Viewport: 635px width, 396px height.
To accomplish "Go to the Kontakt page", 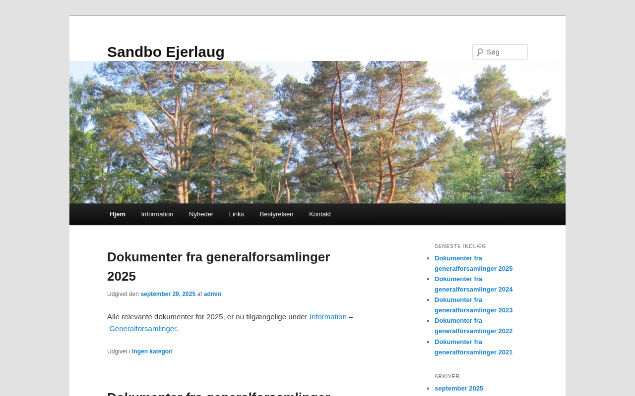I will point(320,214).
